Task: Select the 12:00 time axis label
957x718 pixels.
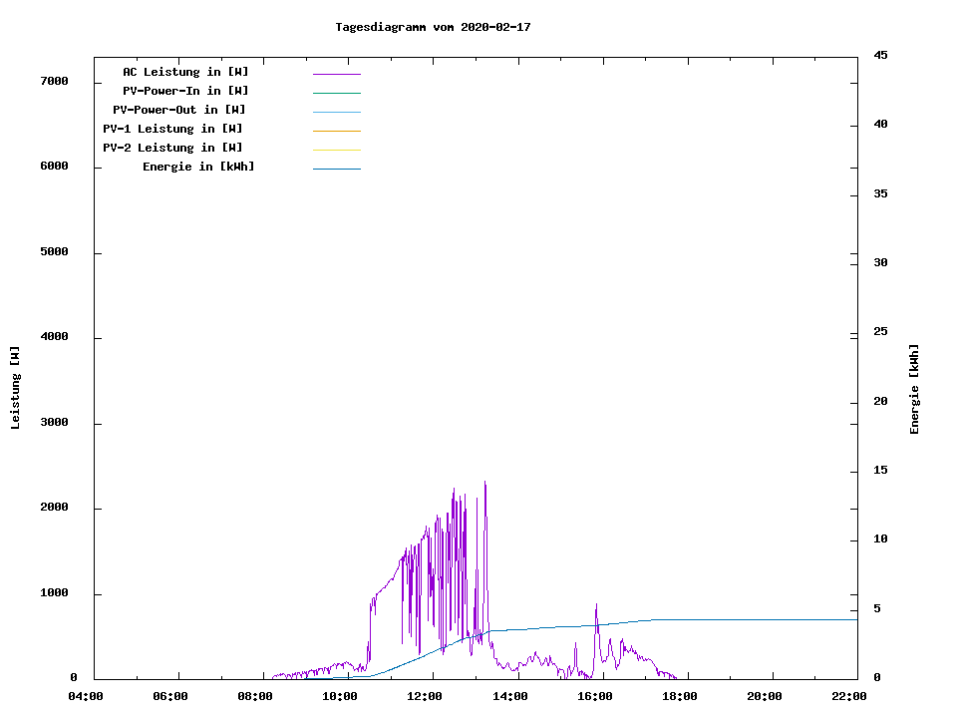Action: pos(426,696)
